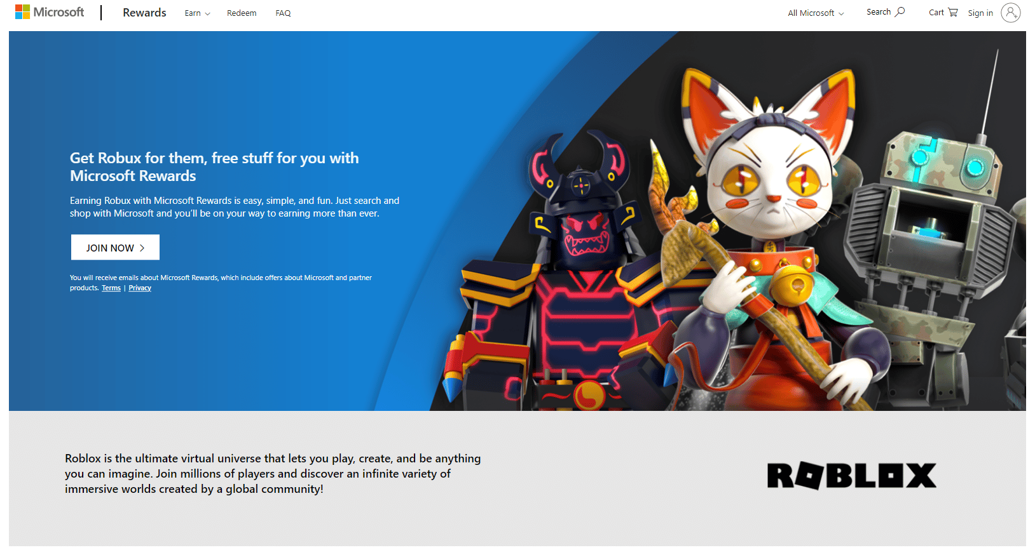1035x550 pixels.
Task: Open the shopping Cart icon
Action: point(952,12)
